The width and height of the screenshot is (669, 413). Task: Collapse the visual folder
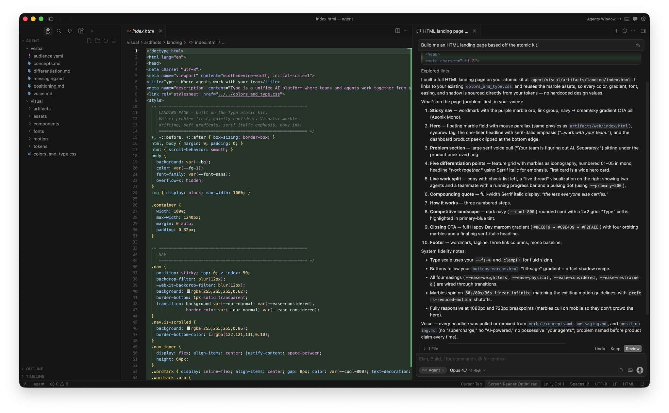(x=37, y=101)
